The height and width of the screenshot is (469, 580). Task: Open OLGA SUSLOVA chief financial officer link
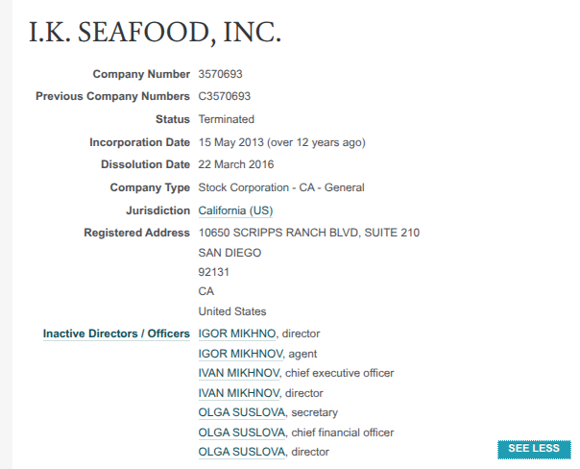(242, 432)
